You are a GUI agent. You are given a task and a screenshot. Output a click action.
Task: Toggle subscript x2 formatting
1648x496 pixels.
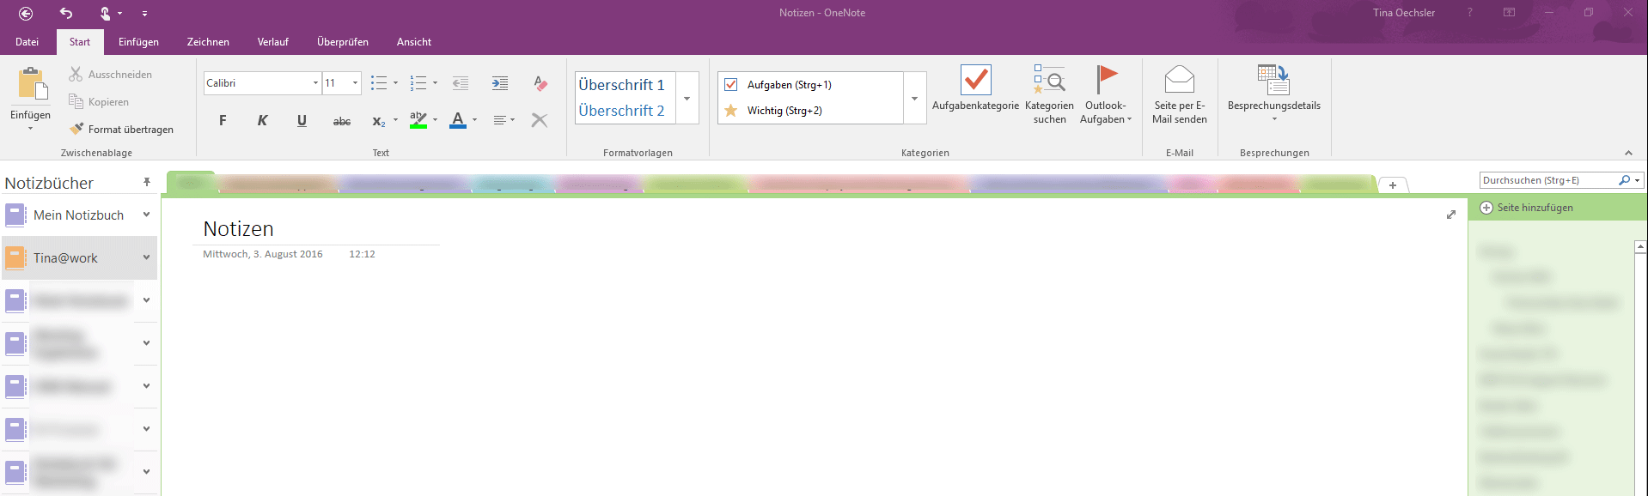379,121
